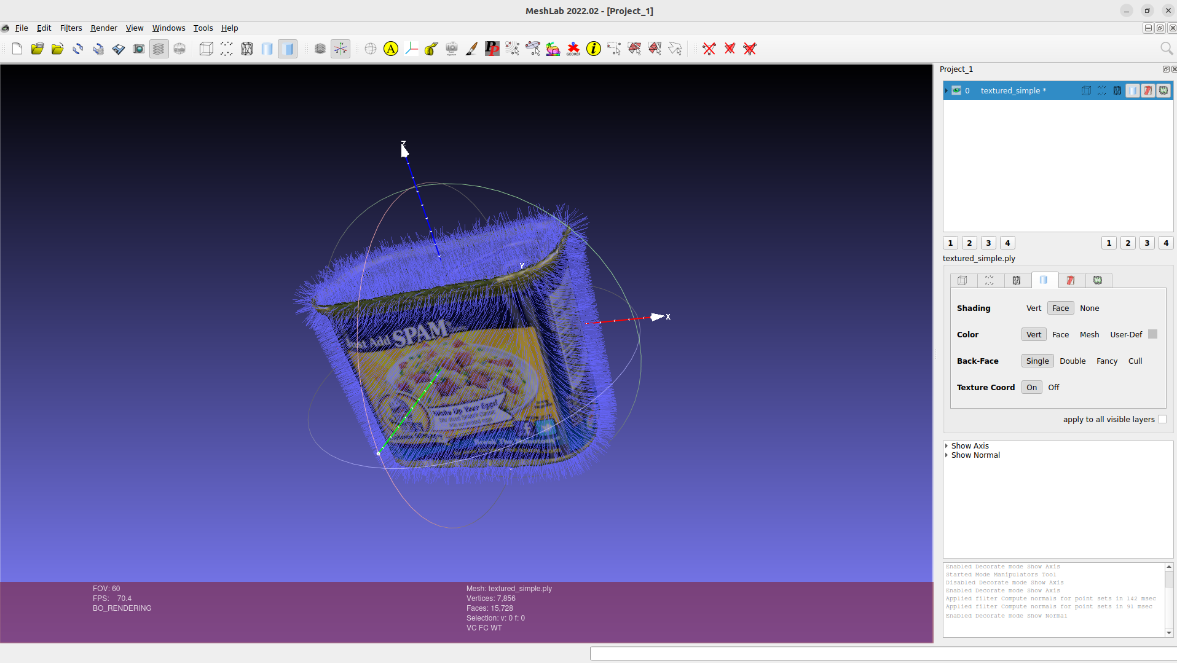Turn Texture Coord Off
The height and width of the screenshot is (663, 1177).
[x=1054, y=387]
